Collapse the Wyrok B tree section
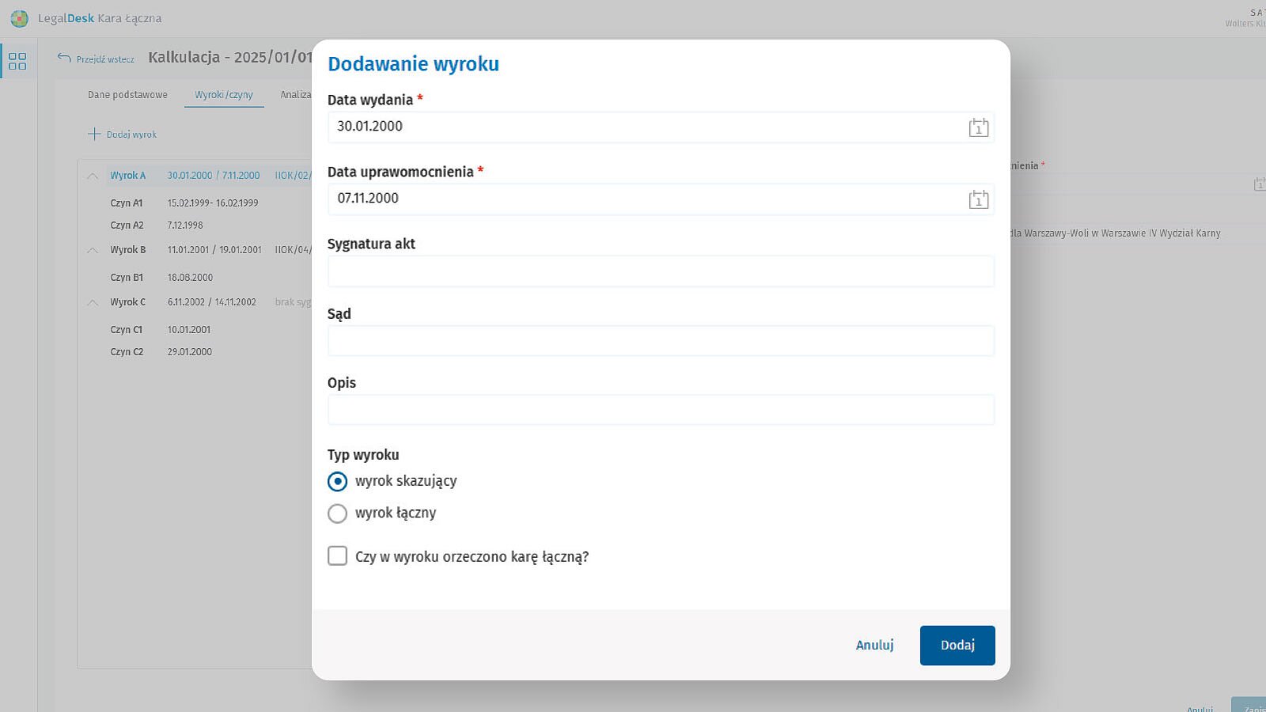 [x=93, y=250]
